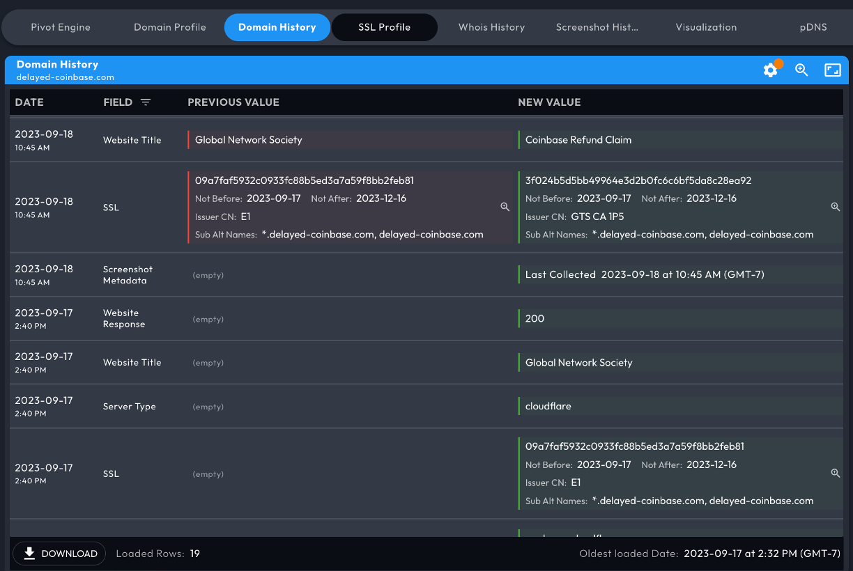
Task: Click the search magnifier in the blue header
Action: 801,70
